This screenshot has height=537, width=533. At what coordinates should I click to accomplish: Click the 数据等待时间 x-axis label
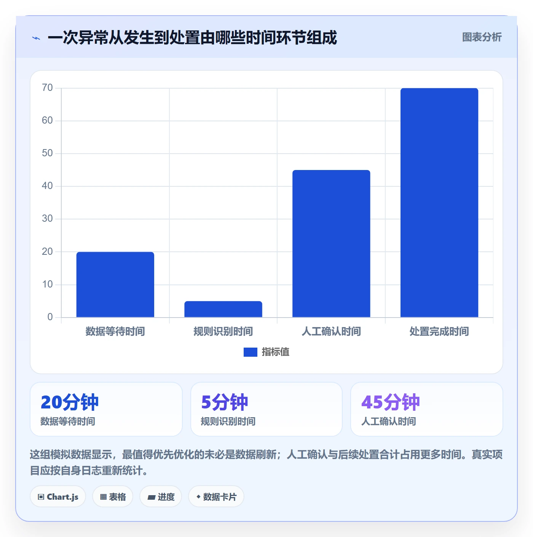[115, 332]
